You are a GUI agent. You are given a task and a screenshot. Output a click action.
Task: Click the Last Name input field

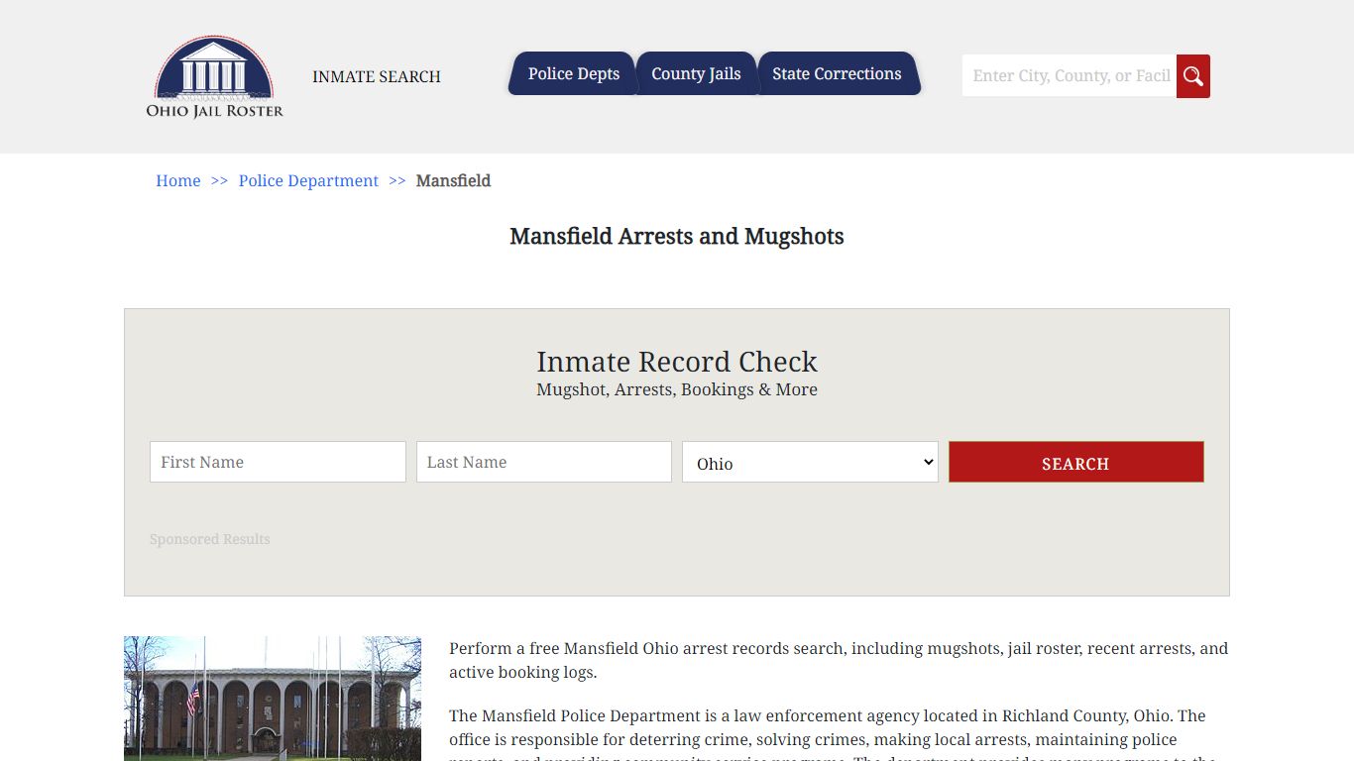[x=543, y=461]
